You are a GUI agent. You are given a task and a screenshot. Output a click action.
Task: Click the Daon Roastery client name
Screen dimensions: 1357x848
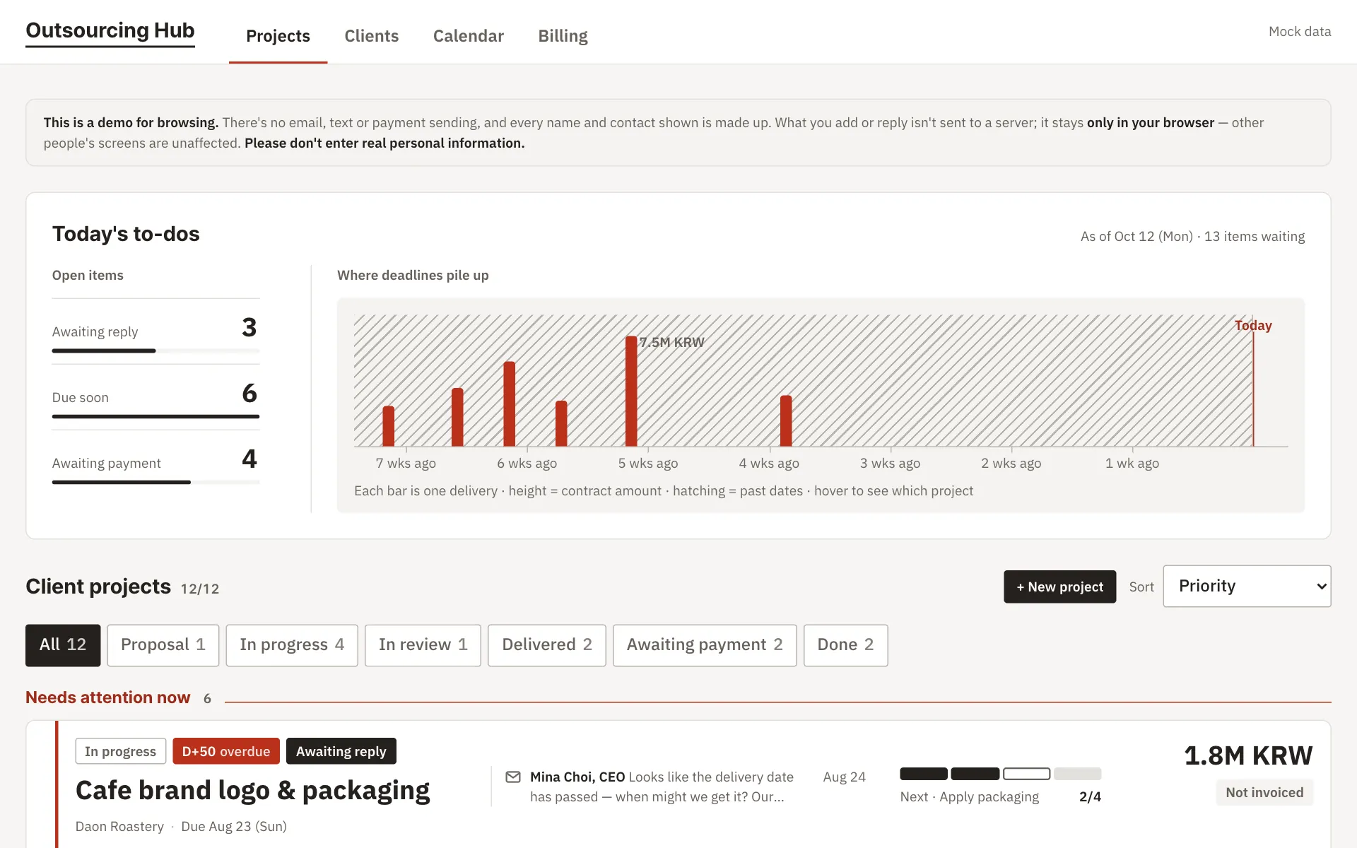tap(119, 826)
